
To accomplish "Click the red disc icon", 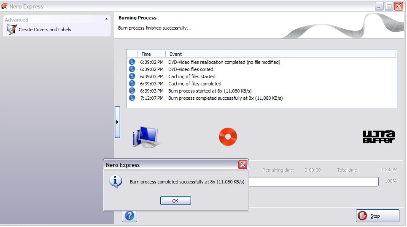I will [228, 137].
